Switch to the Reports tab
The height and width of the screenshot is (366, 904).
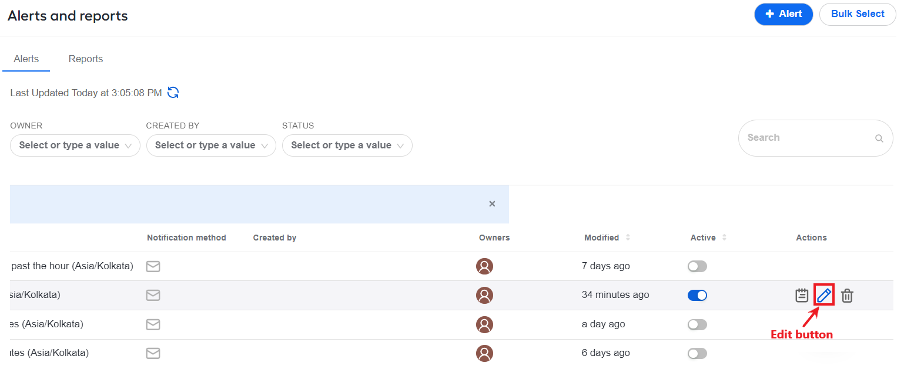click(x=86, y=59)
